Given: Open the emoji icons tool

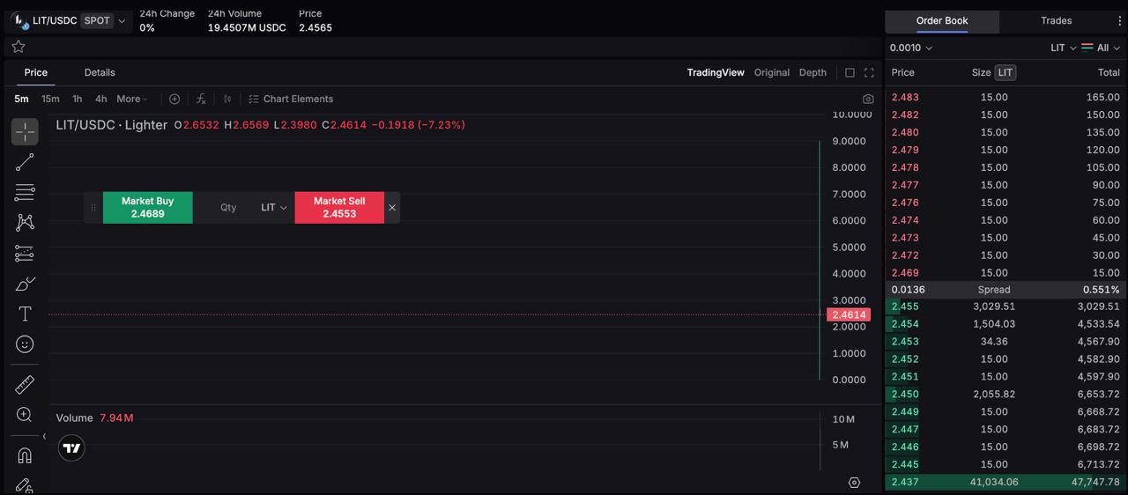Looking at the screenshot, I should pyautogui.click(x=25, y=344).
